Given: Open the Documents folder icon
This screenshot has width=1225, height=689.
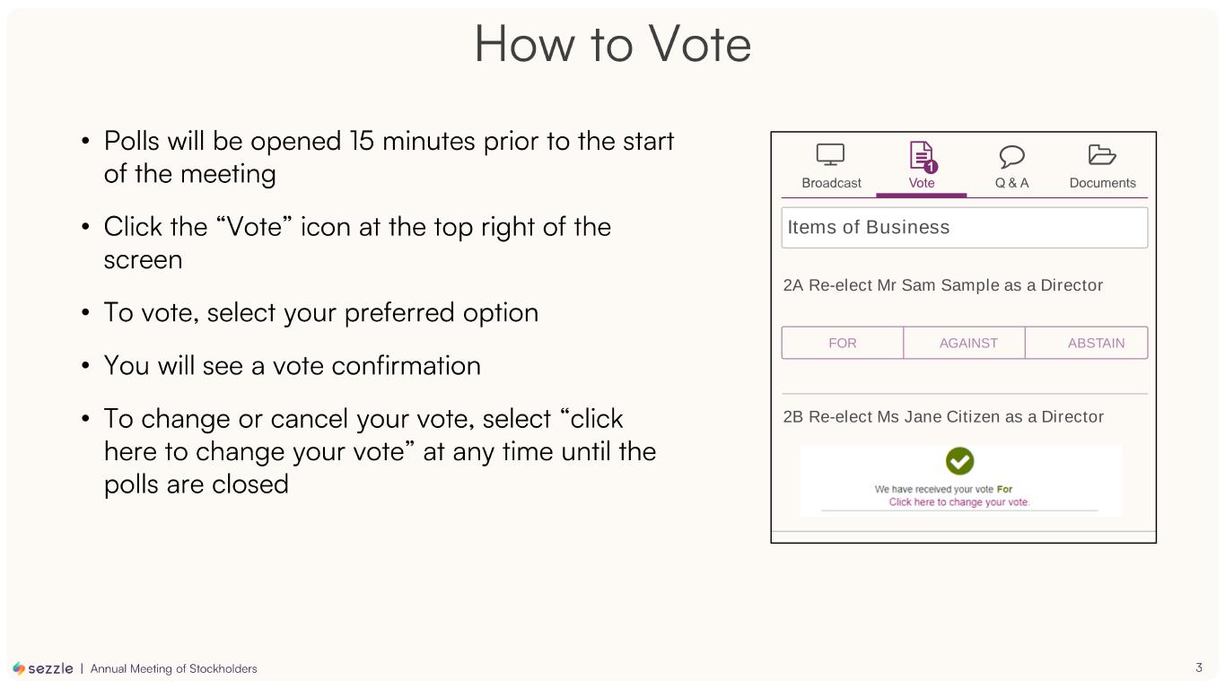Looking at the screenshot, I should click(x=1102, y=155).
